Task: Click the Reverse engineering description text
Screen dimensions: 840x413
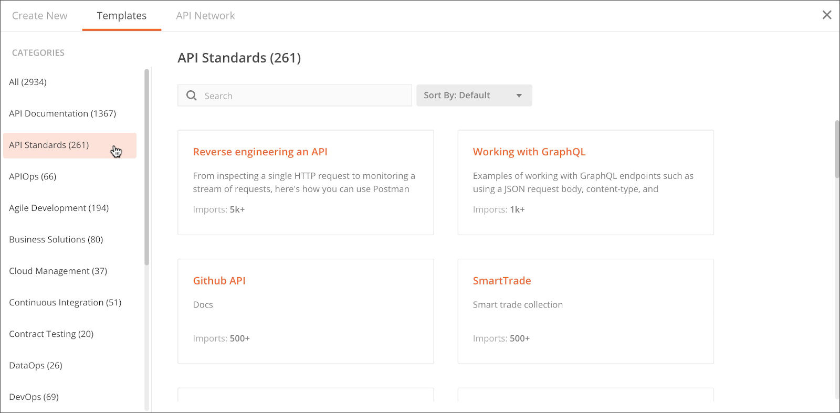Action: point(304,183)
